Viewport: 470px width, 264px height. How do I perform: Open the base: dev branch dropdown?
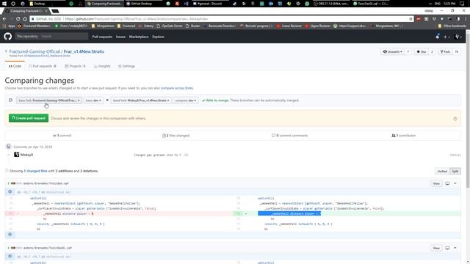[x=93, y=100]
